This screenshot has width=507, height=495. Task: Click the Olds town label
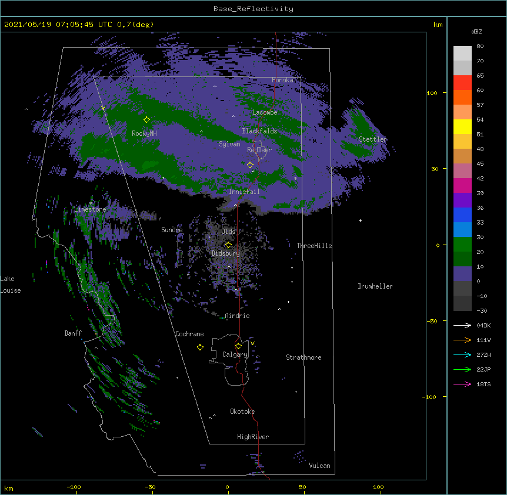coord(228,232)
